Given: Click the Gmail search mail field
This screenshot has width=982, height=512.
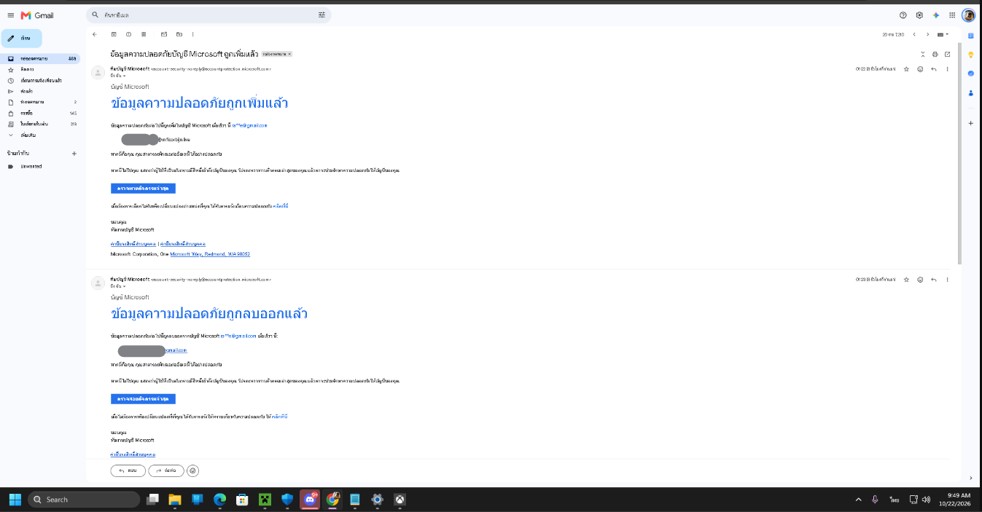Looking at the screenshot, I should pos(209,15).
